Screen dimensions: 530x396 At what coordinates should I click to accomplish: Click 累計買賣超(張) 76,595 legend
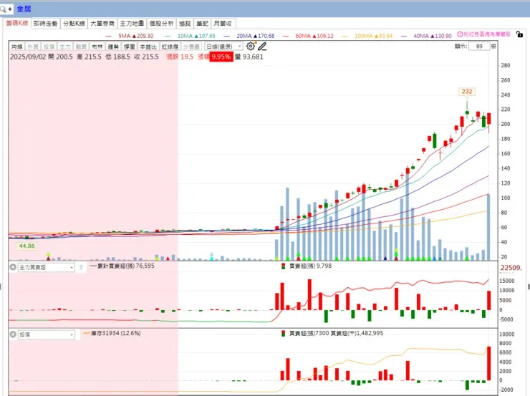122,266
